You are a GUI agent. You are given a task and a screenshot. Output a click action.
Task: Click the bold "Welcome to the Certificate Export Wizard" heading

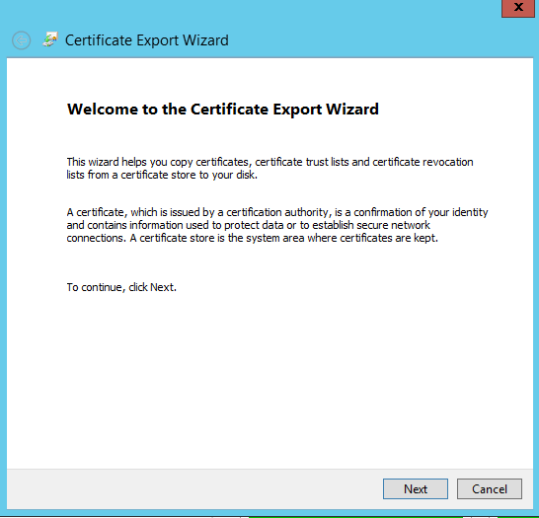coord(223,110)
